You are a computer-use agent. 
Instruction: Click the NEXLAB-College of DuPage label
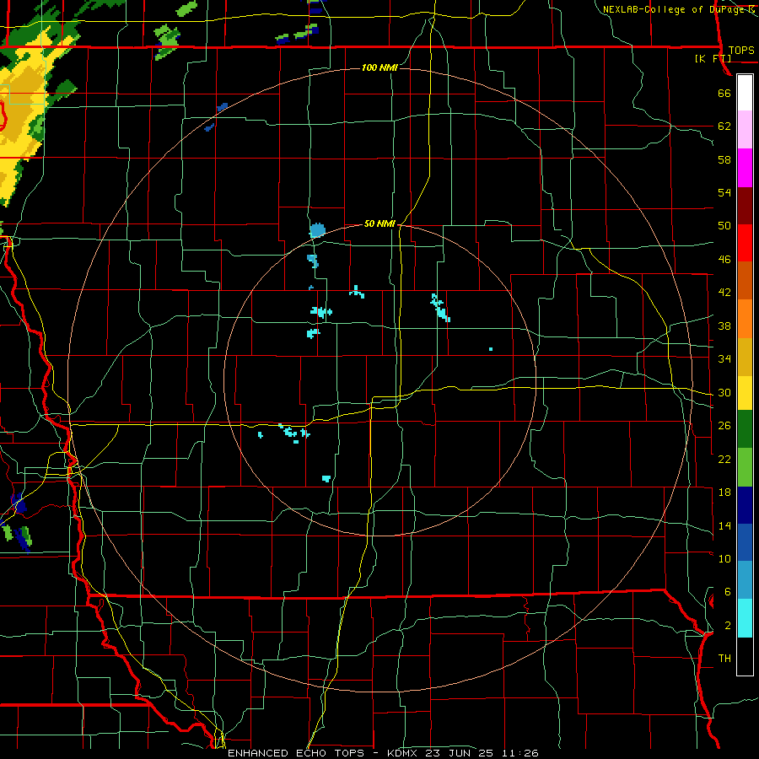pyautogui.click(x=673, y=9)
